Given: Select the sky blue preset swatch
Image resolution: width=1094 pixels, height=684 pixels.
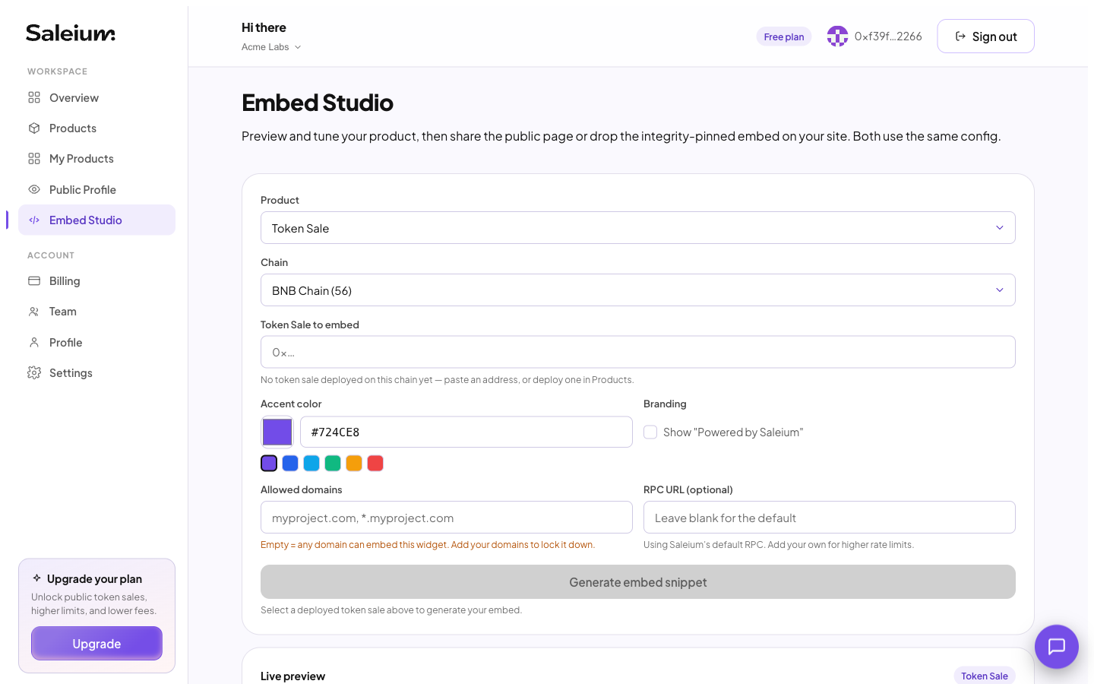Looking at the screenshot, I should [x=311, y=463].
